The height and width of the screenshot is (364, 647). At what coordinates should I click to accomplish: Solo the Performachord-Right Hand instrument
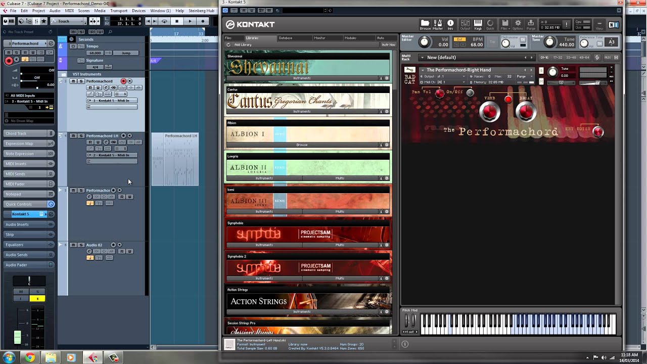tap(541, 70)
